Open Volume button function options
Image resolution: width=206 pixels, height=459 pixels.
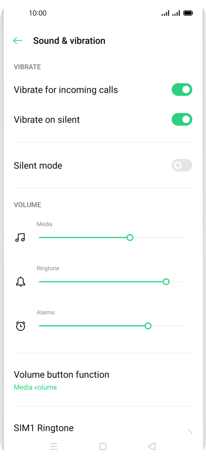tap(103, 380)
